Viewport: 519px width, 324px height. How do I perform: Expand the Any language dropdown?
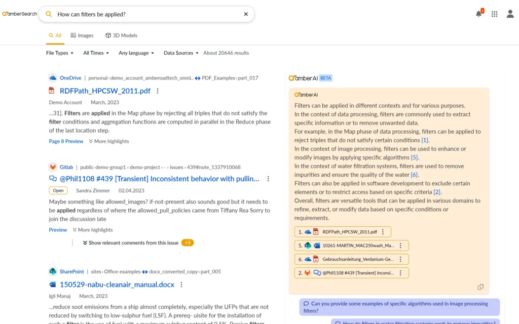tap(136, 53)
